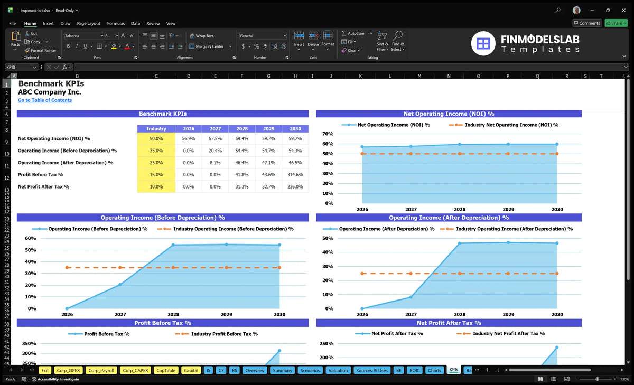Click the Insert Function fx icon
Screen dimensions: 634x385
tap(65, 67)
